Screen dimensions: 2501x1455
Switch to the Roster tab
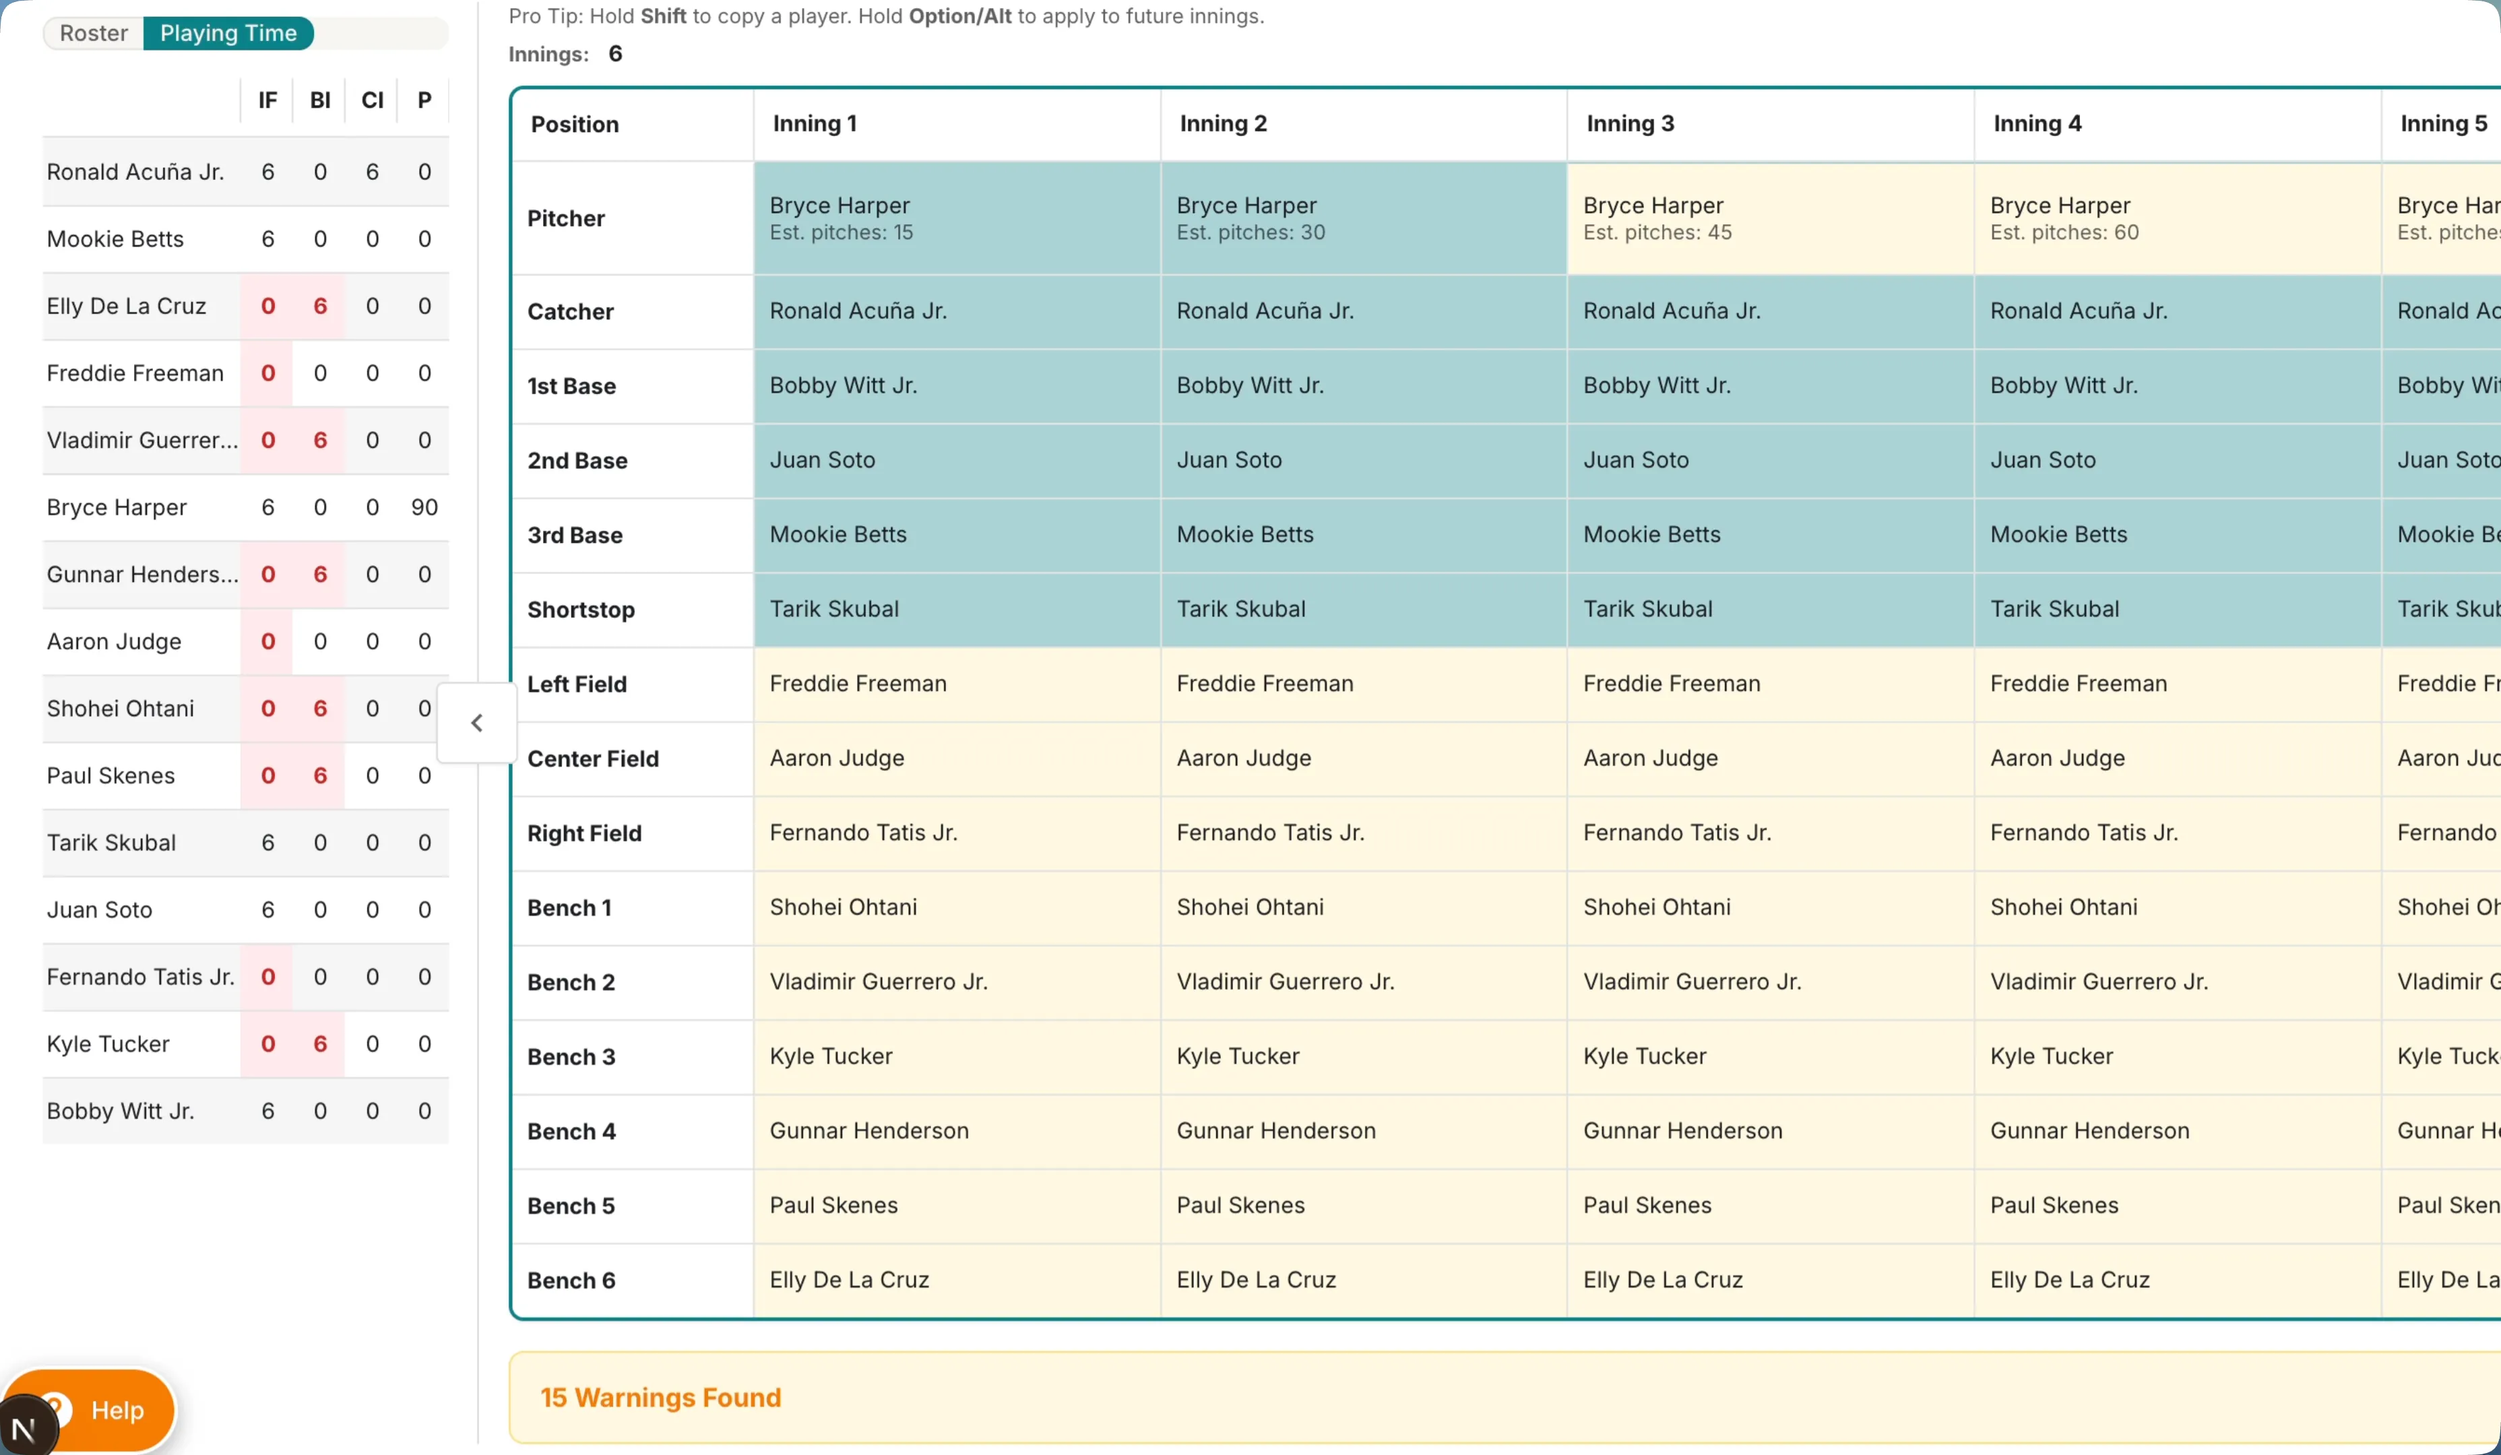[x=93, y=33]
